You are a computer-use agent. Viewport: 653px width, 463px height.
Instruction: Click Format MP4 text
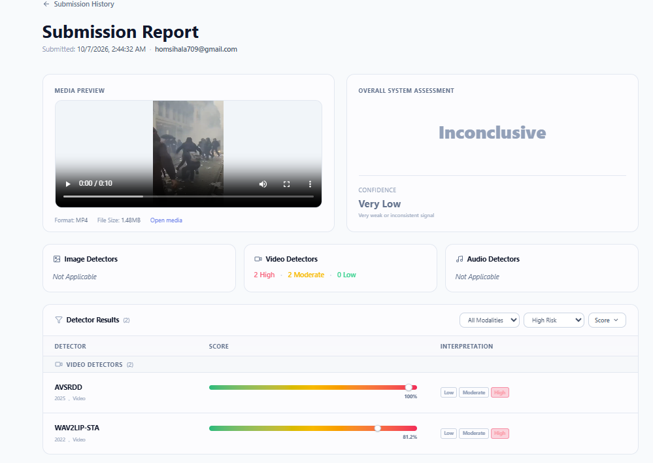(71, 220)
